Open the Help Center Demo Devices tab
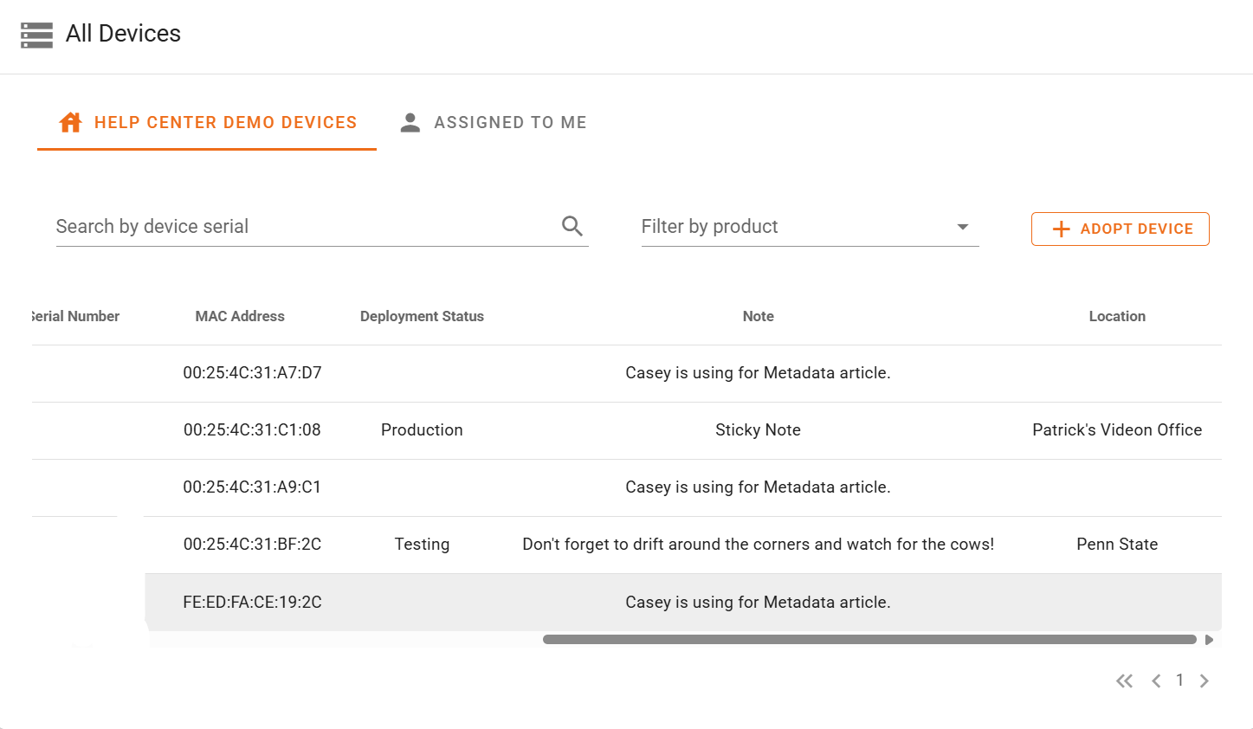This screenshot has height=729, width=1253. click(x=207, y=122)
